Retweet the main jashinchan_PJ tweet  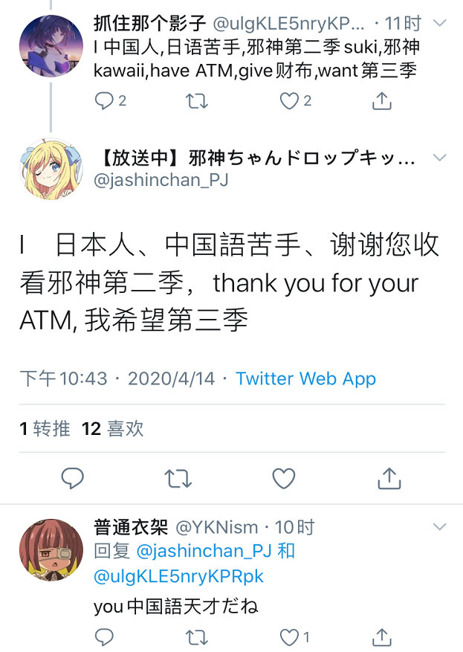click(178, 478)
